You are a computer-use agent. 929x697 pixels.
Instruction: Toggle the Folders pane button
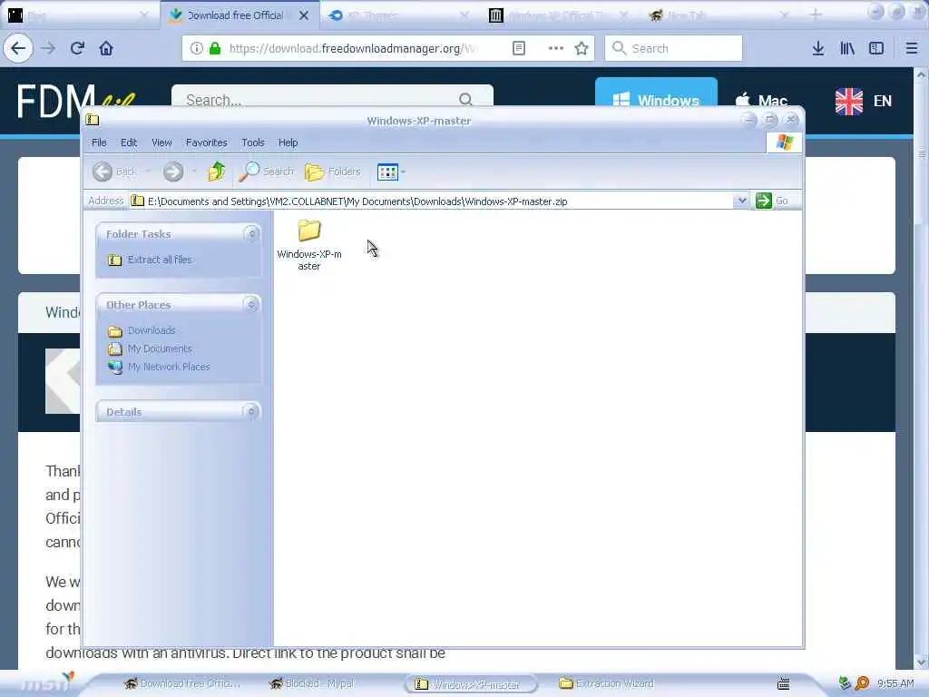point(333,172)
